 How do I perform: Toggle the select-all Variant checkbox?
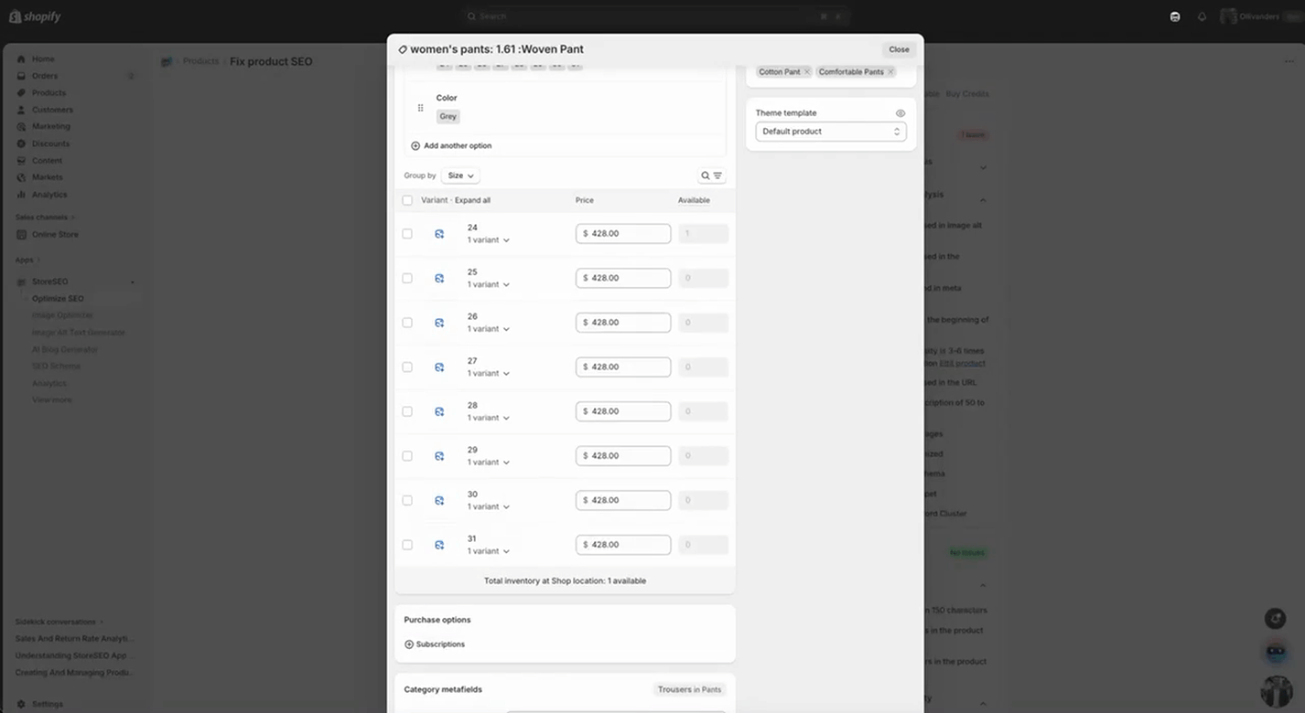coord(407,199)
